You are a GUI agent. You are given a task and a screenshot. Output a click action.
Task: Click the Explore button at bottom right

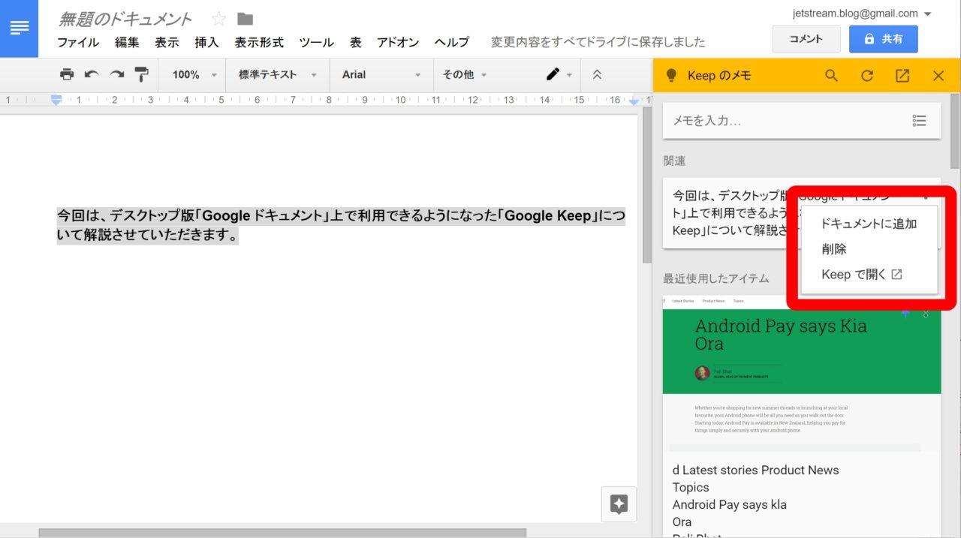[x=619, y=504]
